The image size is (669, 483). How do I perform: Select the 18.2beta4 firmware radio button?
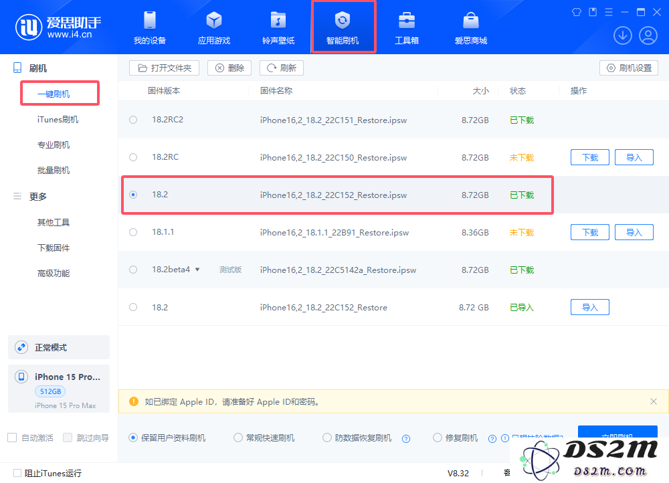(133, 270)
